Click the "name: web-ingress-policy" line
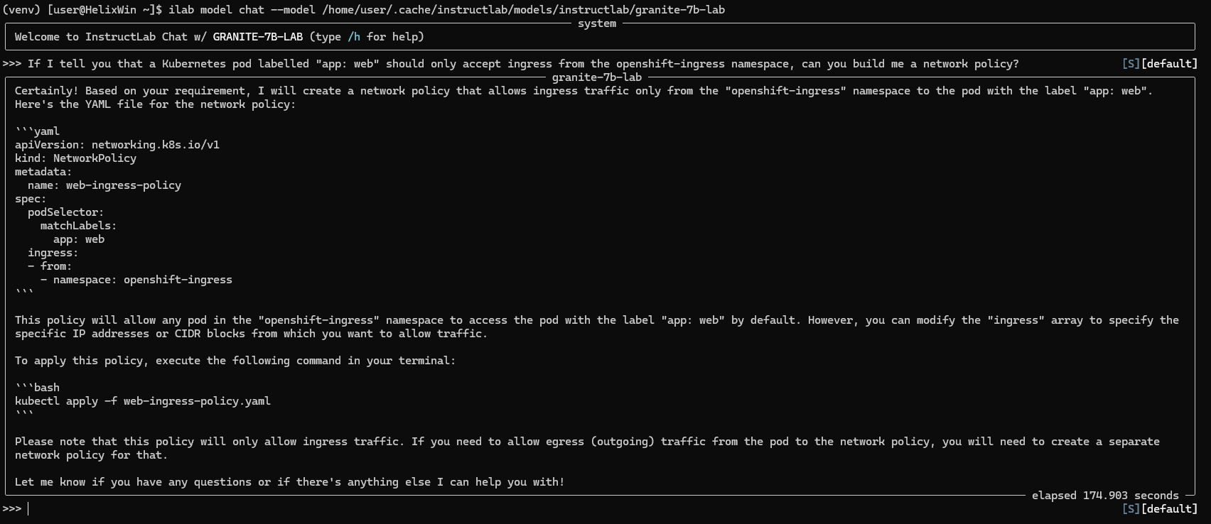This screenshot has width=1211, height=524. click(104, 185)
